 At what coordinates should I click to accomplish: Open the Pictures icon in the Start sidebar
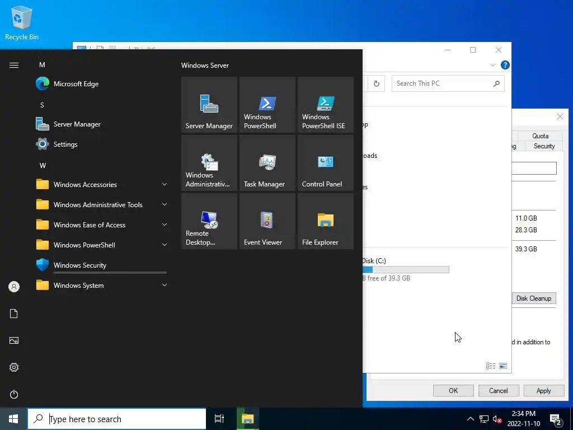click(14, 340)
